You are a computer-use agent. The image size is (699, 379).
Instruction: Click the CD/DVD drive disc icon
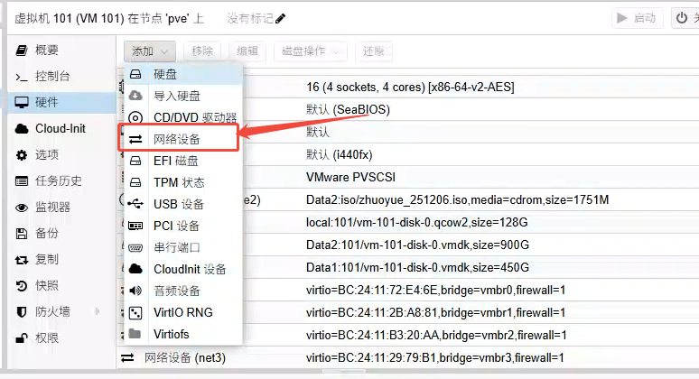coord(135,117)
